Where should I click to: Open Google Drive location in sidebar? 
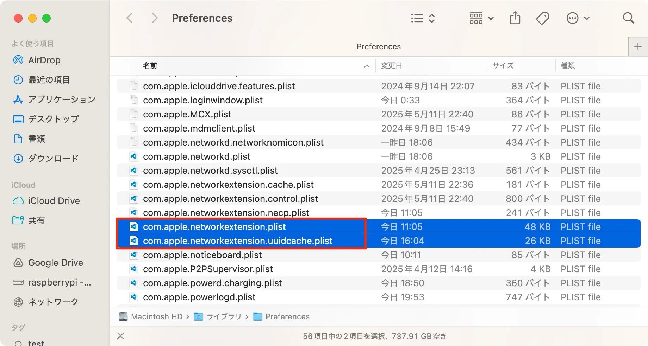coord(56,263)
